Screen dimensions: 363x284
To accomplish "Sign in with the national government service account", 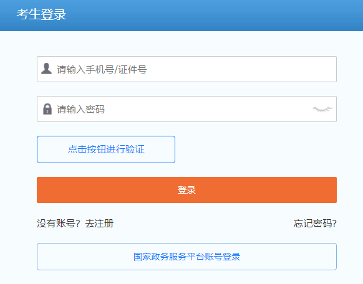I will [x=186, y=257].
